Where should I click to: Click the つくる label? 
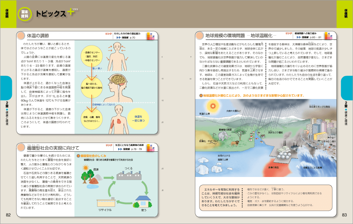click(x=129, y=169)
